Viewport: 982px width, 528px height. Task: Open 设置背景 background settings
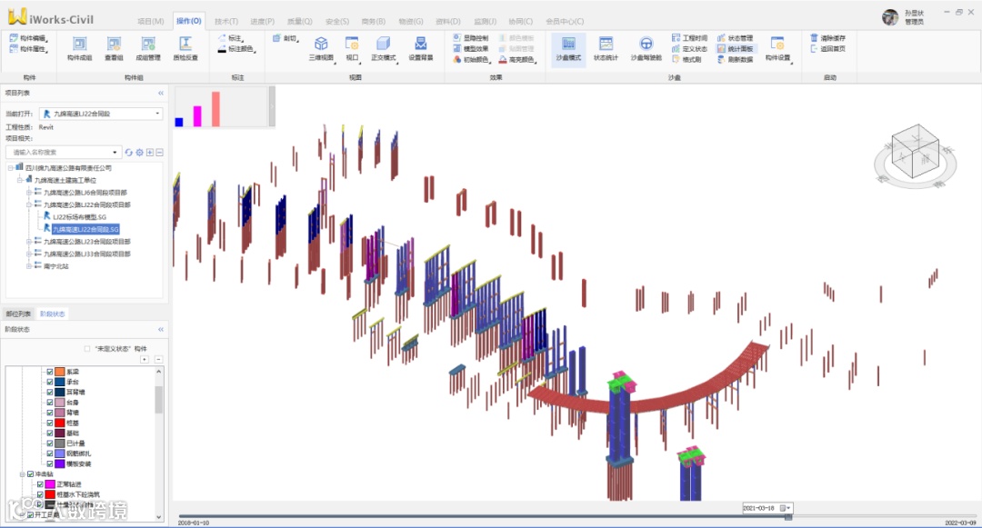point(421,48)
